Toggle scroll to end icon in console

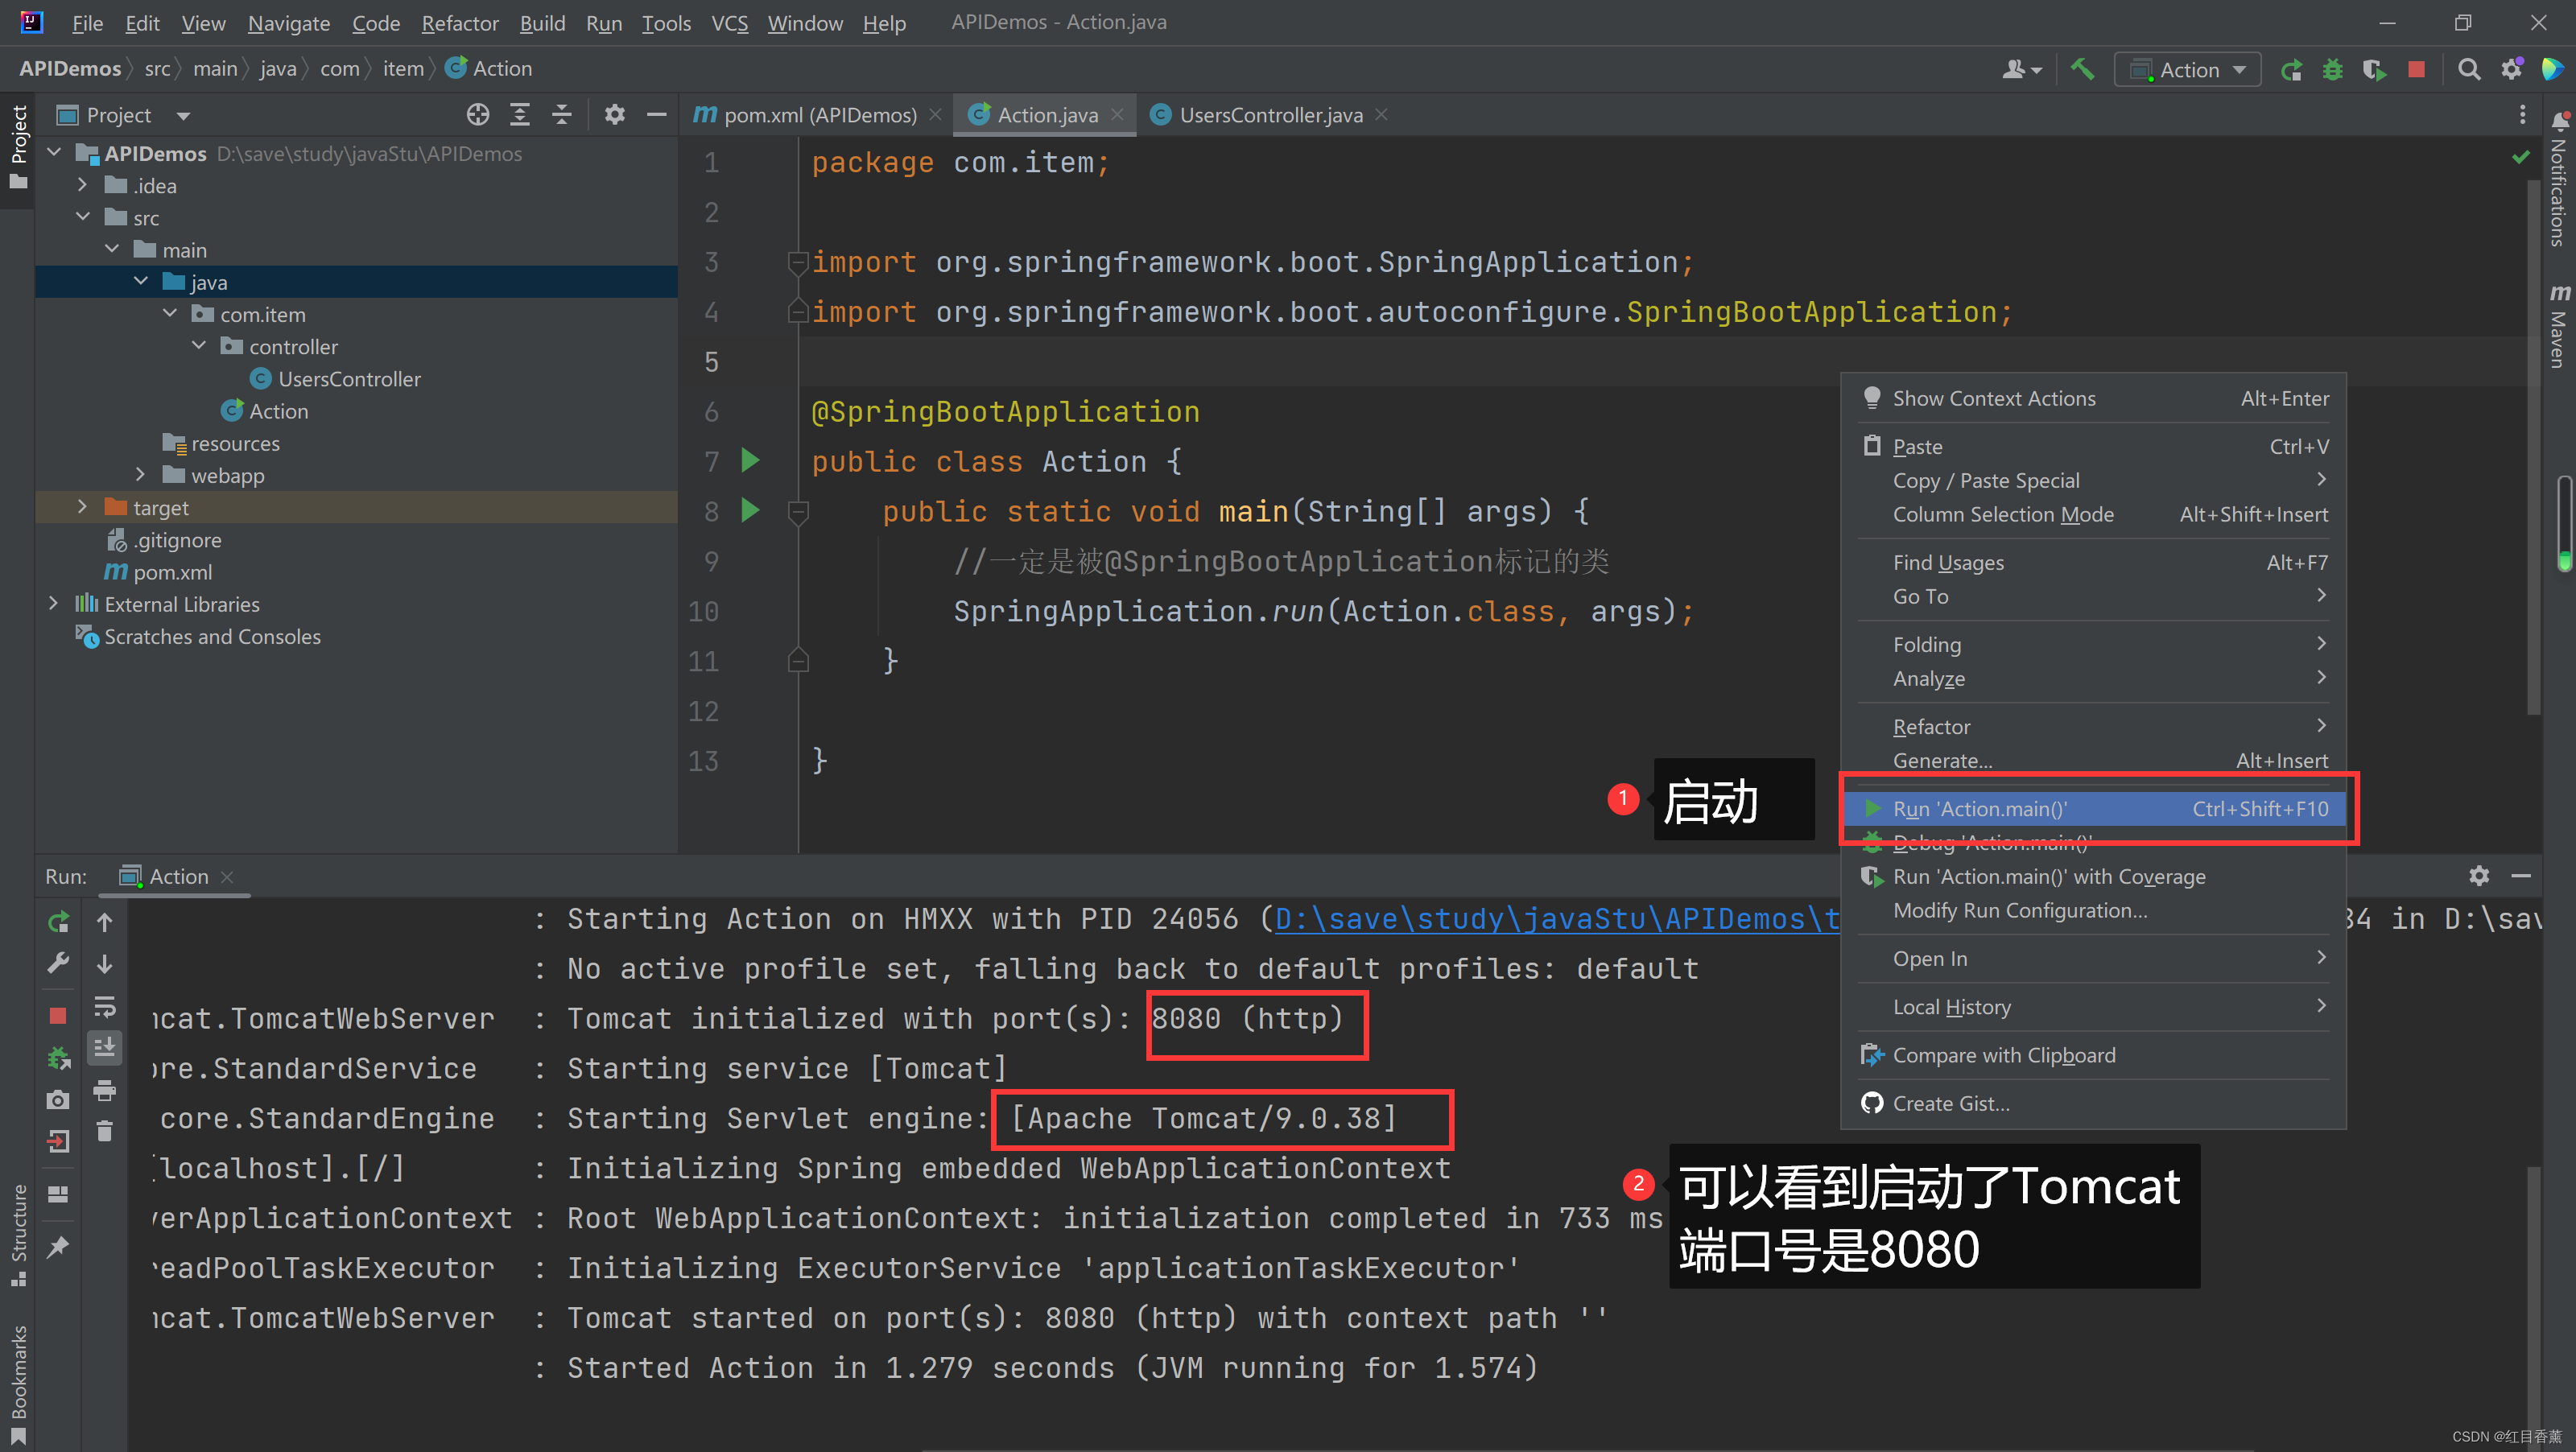[104, 1047]
